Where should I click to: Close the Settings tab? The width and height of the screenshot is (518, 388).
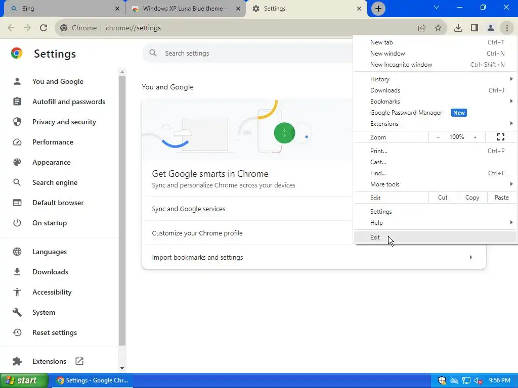(x=359, y=9)
